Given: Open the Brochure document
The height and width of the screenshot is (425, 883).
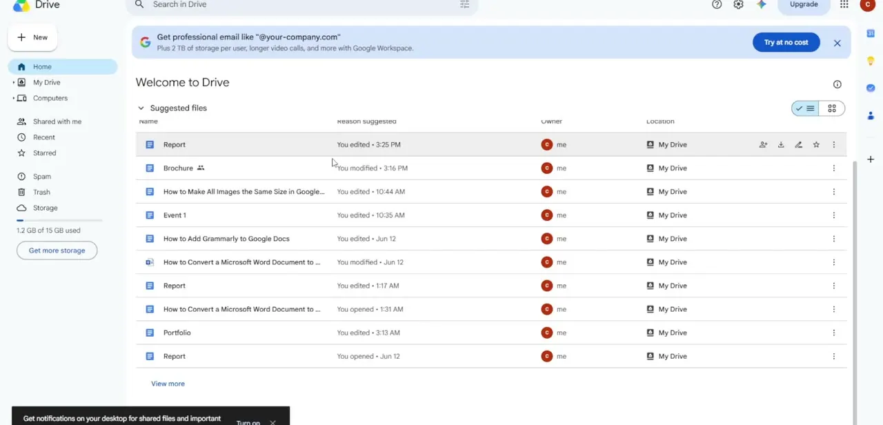Looking at the screenshot, I should pyautogui.click(x=178, y=168).
